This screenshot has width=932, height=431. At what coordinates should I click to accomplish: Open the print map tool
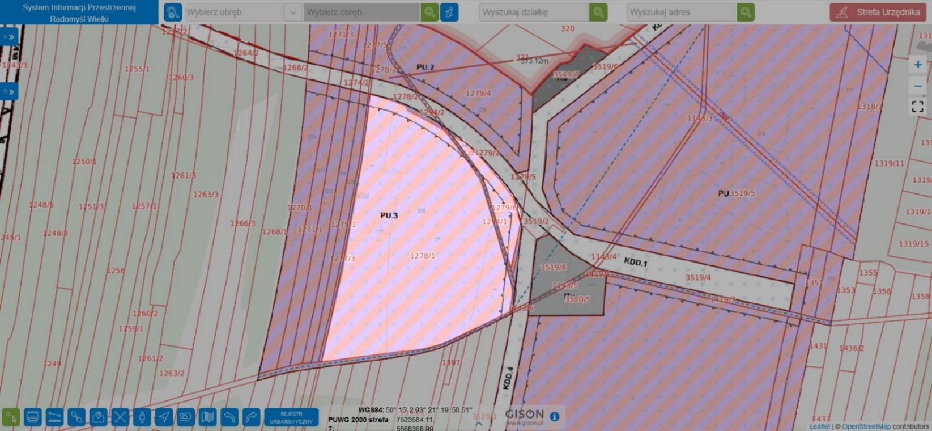point(33,417)
